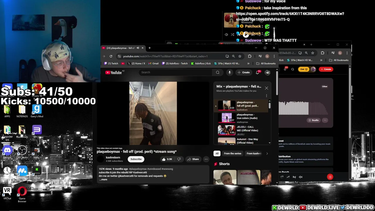
Task: Open BandLab chat messages icon
Action: tap(292, 69)
